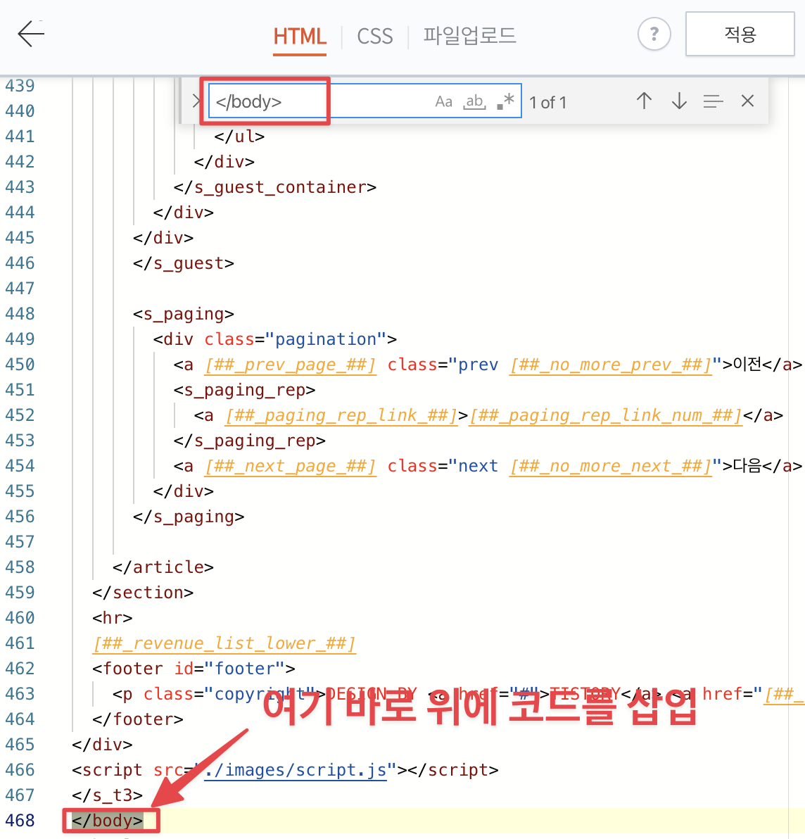Image resolution: width=805 pixels, height=839 pixels.
Task: Click </s_guest> on line 446
Action: tap(184, 263)
